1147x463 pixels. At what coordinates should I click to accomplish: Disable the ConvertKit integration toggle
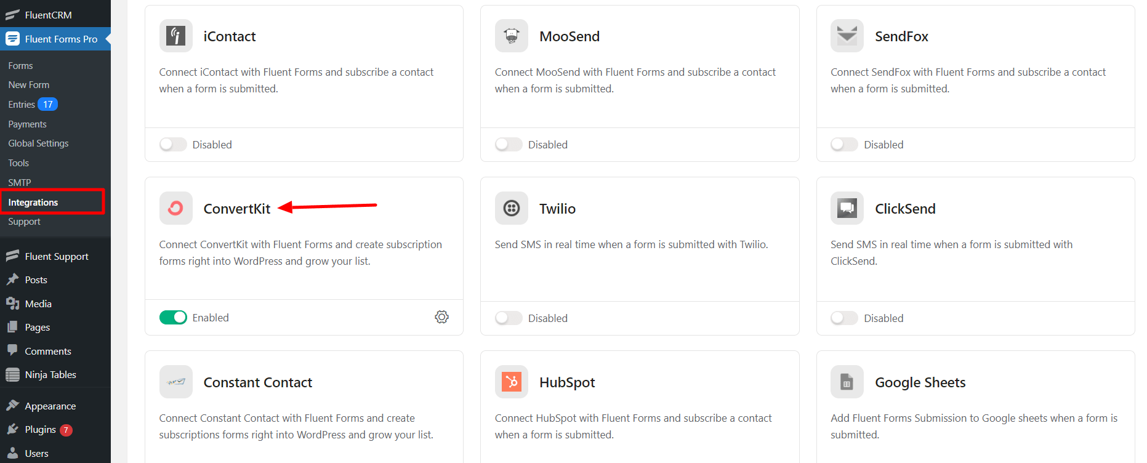click(x=173, y=317)
